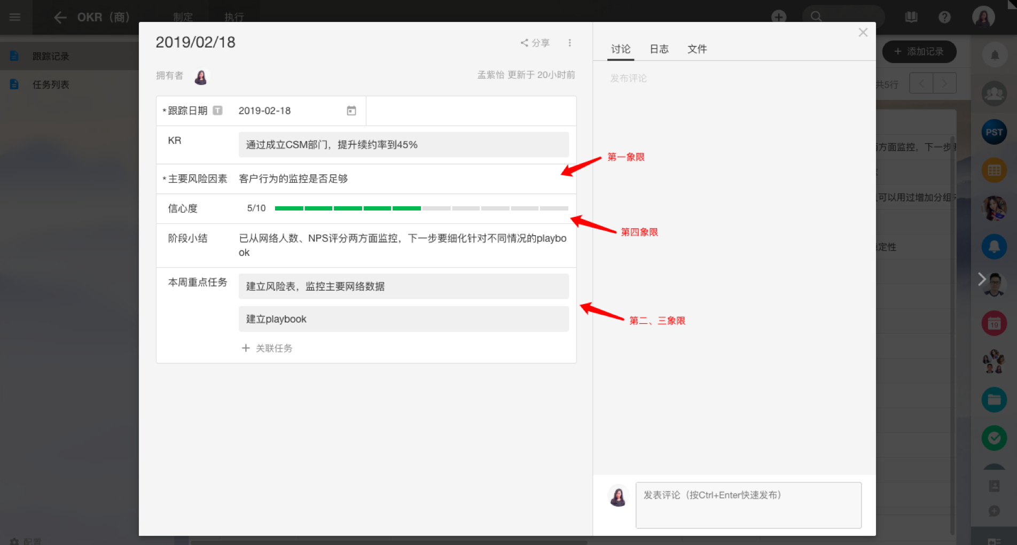Viewport: 1017px width, 545px height.
Task: Open the calendar date picker icon
Action: 351,111
